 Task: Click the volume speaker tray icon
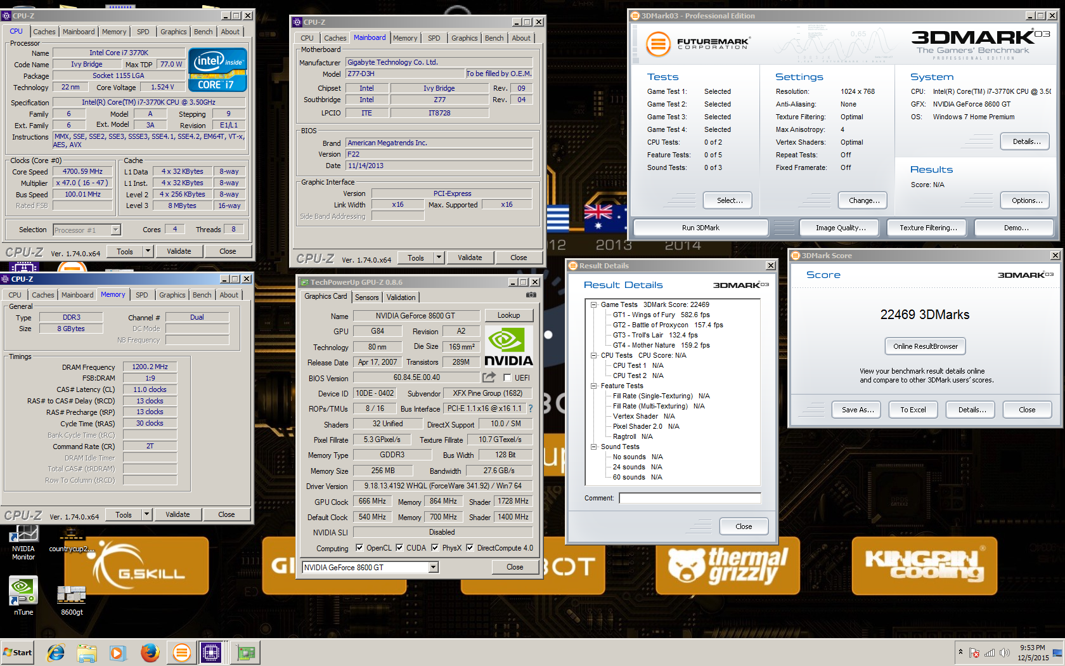click(x=1005, y=653)
